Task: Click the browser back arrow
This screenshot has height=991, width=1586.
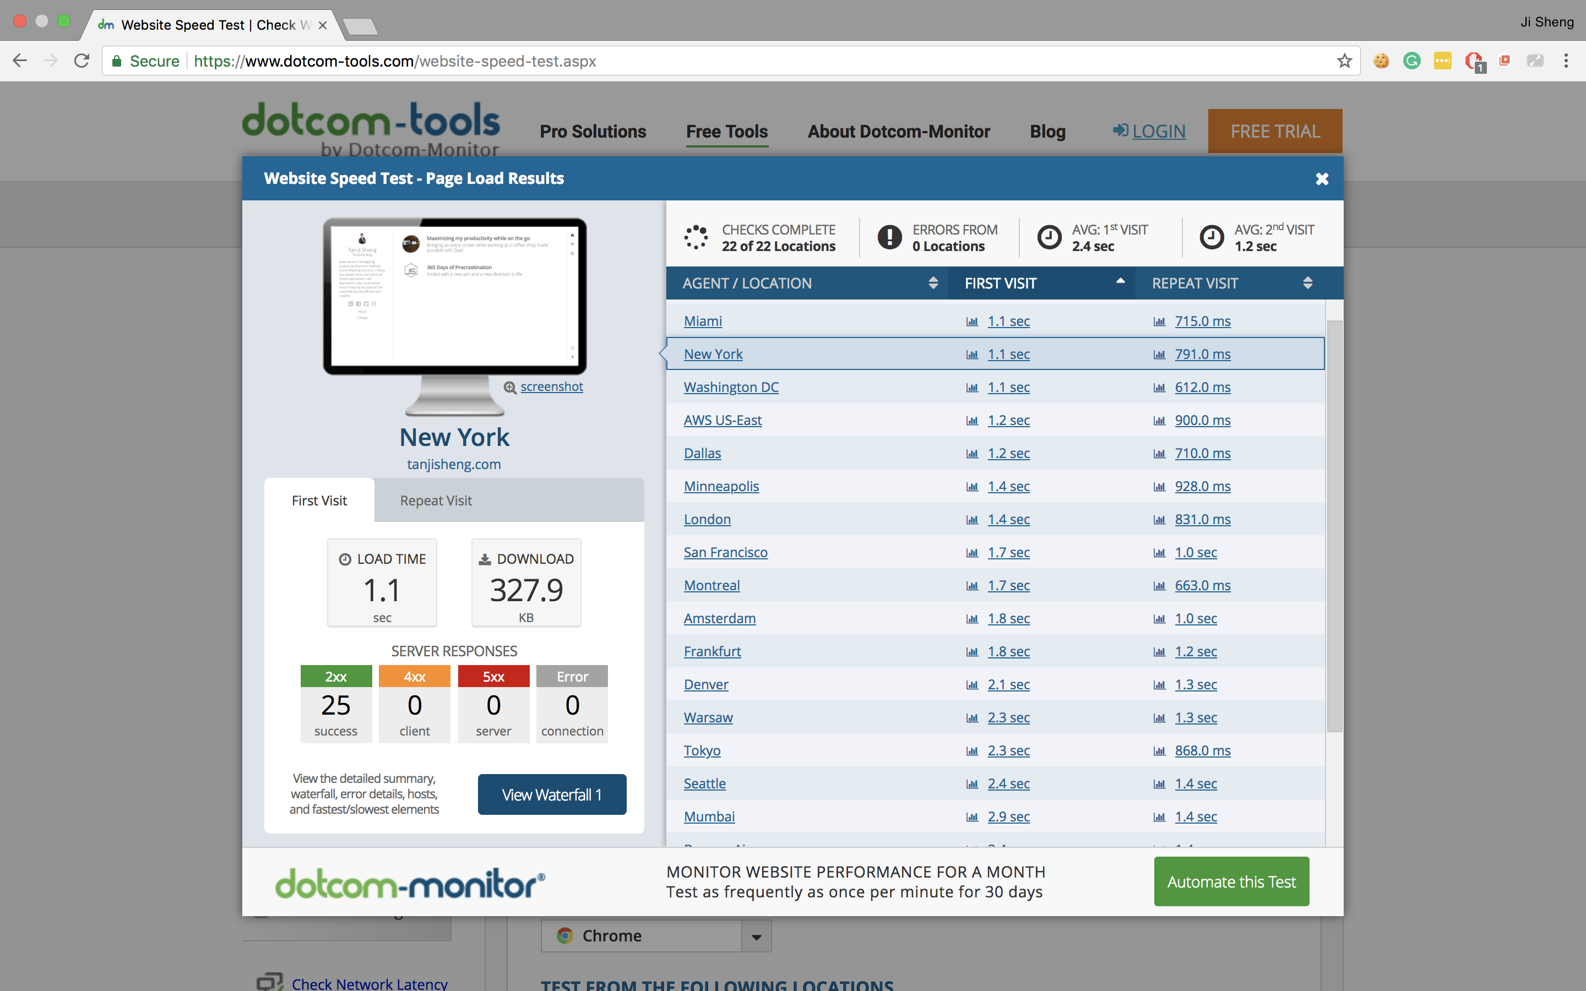Action: click(x=20, y=61)
